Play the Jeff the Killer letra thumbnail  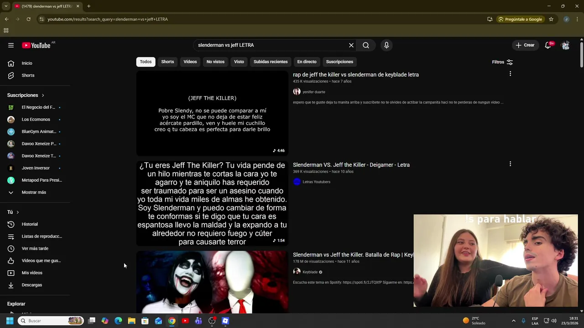pyautogui.click(x=212, y=113)
